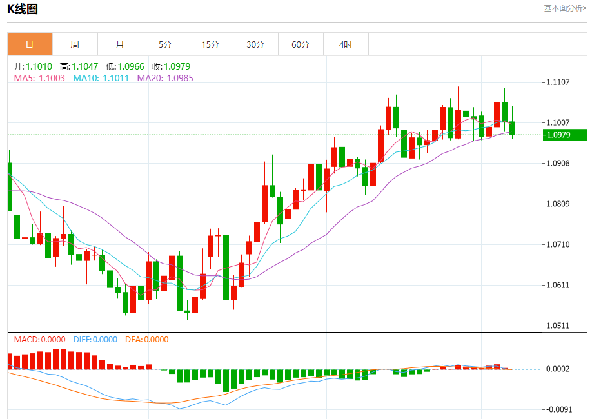Open the 4时 timeframe tab
The width and height of the screenshot is (592, 419).
tap(346, 44)
